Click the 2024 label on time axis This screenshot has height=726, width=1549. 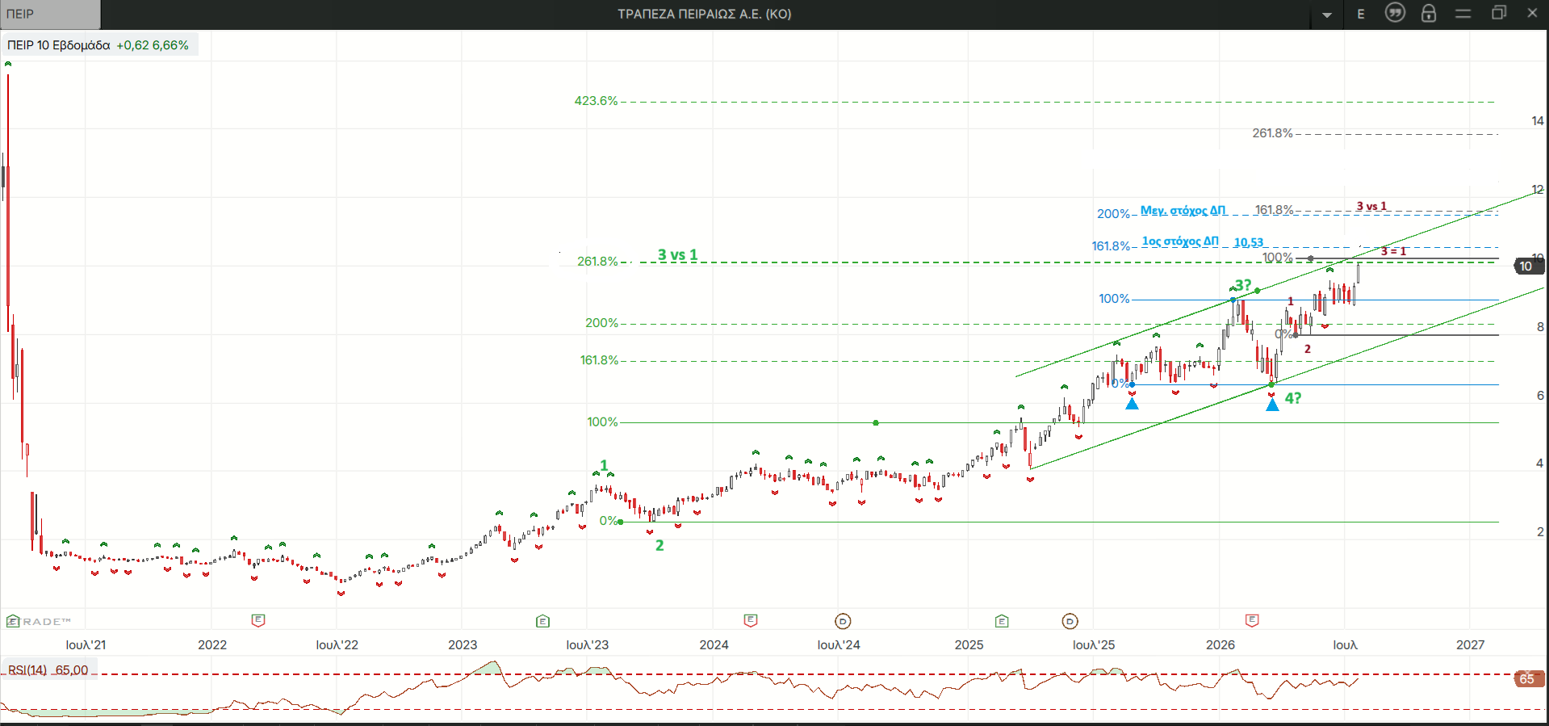pyautogui.click(x=714, y=645)
